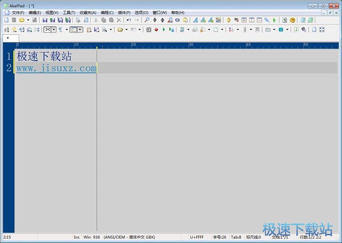Click the blue Save floppy disk icon
The image size is (342, 243).
click(x=45, y=20)
